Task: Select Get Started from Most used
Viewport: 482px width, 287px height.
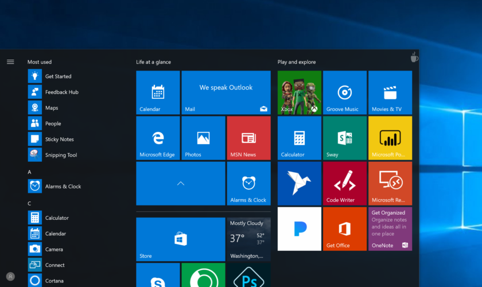Action: (58, 76)
